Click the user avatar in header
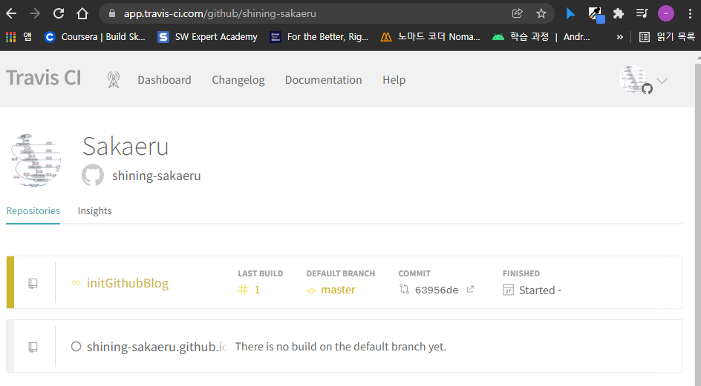The height and width of the screenshot is (386, 701). click(x=634, y=79)
